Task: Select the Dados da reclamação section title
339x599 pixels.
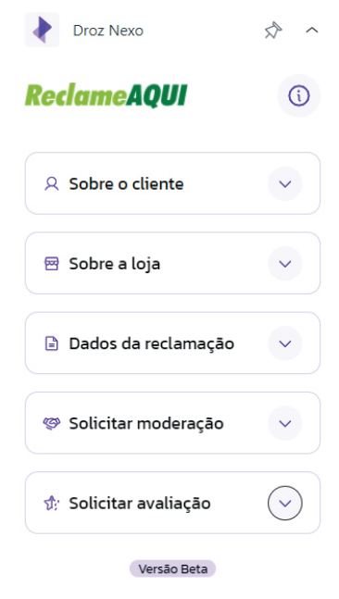Action: [151, 343]
